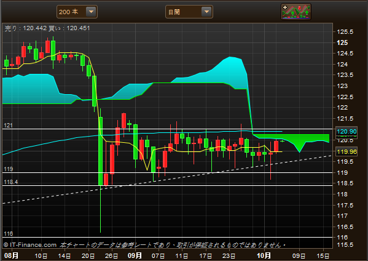Click the 119.98 yellow price label

pos(346,151)
